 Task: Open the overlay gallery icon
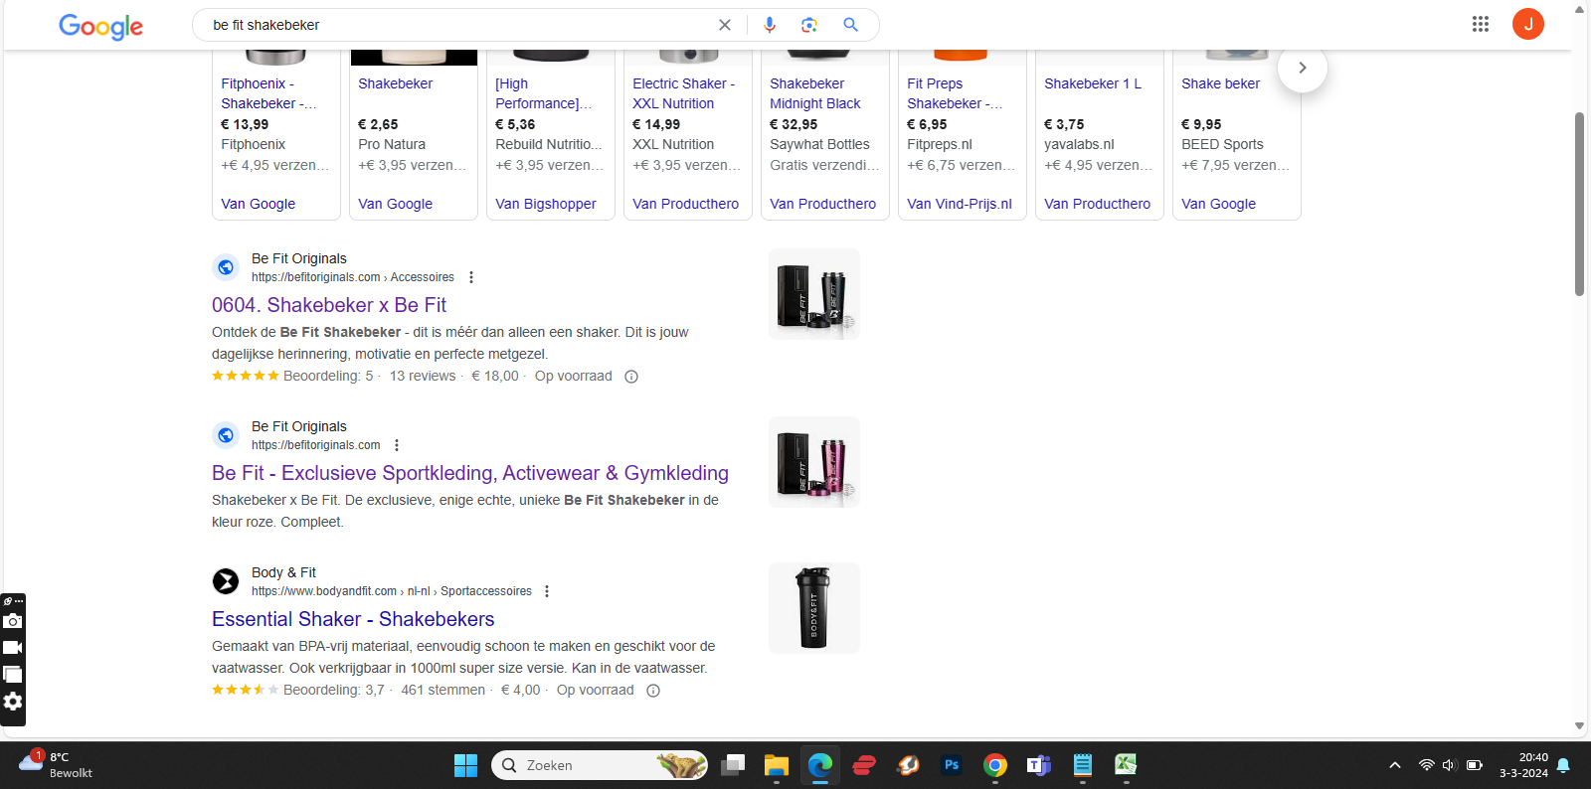pyautogui.click(x=13, y=675)
